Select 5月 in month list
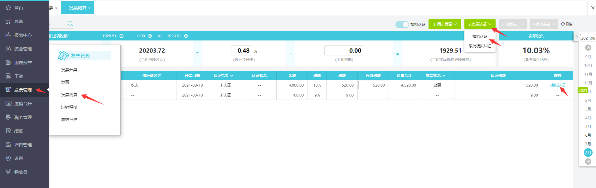The height and width of the screenshot is (188, 596). [x=588, y=126]
